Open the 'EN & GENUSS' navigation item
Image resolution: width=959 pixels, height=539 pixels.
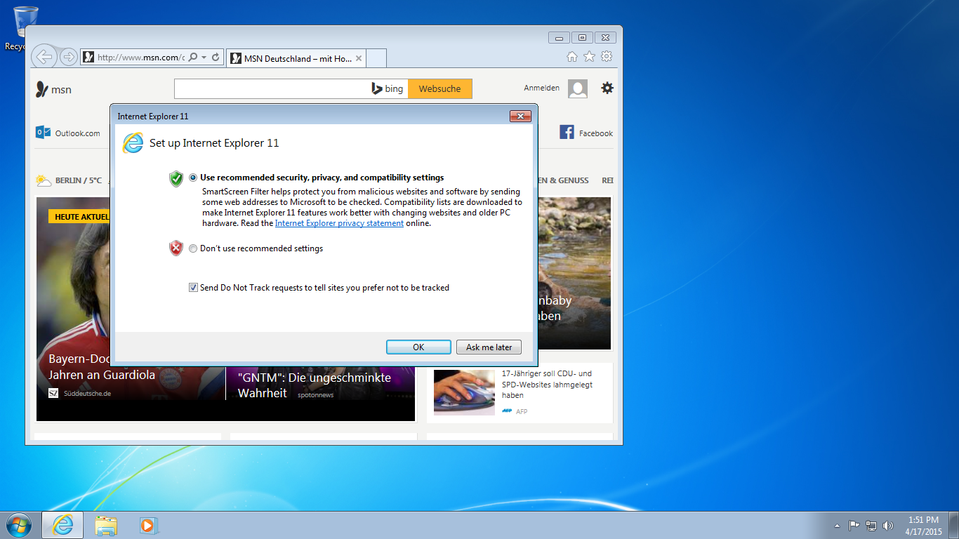pos(563,180)
